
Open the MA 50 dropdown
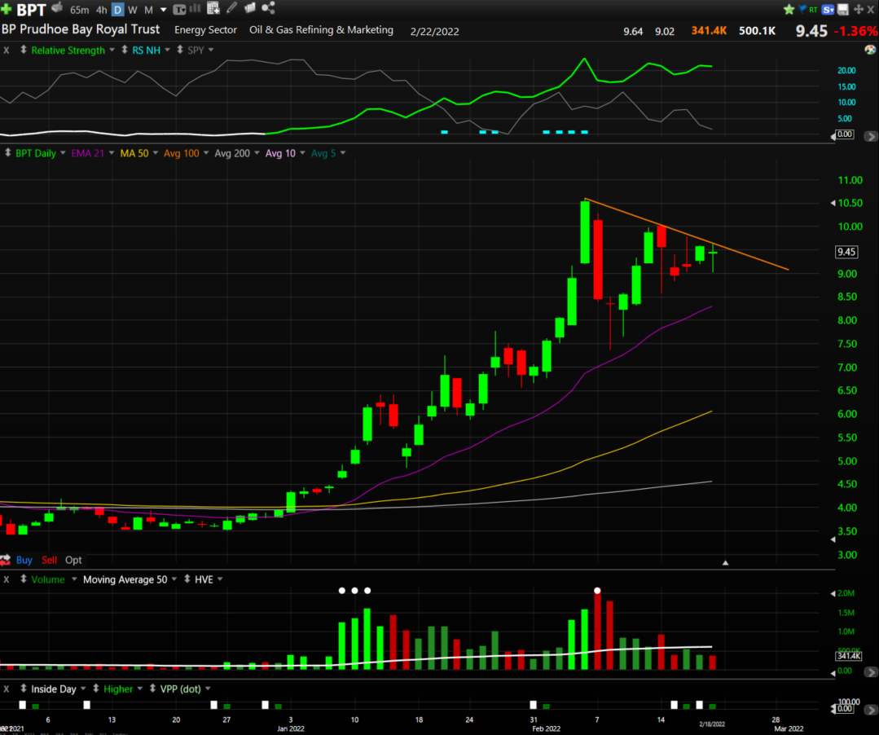(156, 153)
